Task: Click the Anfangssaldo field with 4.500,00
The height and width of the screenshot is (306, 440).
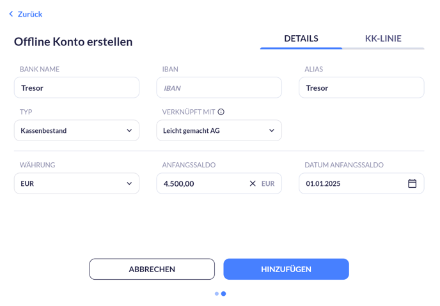Action: pyautogui.click(x=219, y=183)
